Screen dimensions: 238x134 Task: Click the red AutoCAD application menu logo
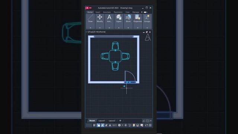89,8
